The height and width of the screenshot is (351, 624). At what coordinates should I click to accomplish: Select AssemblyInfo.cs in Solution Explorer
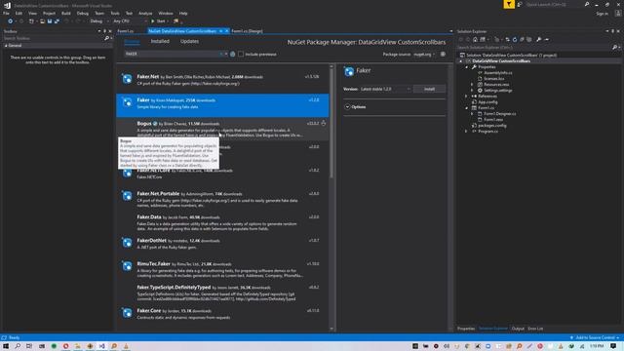[498, 73]
